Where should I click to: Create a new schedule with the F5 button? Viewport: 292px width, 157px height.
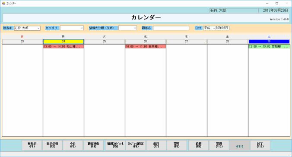[115, 145]
